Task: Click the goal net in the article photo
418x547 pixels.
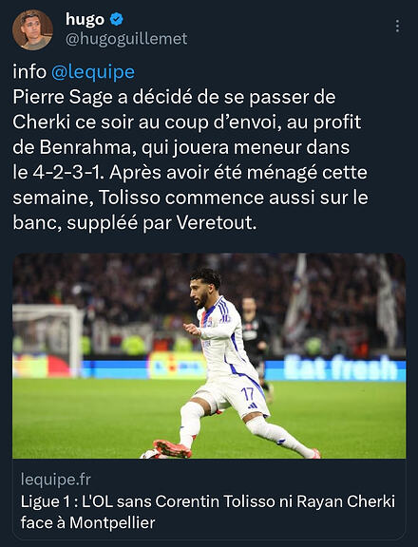Action: [x=47, y=341]
